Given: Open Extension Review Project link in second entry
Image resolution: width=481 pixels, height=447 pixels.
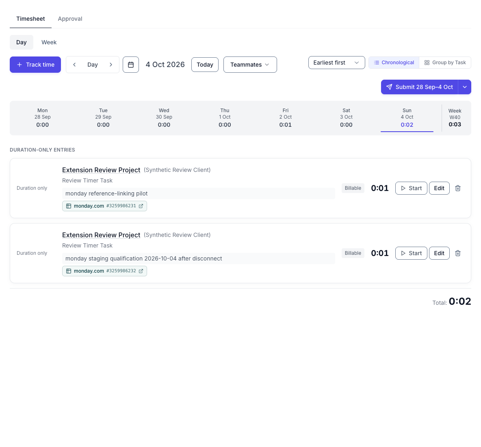Looking at the screenshot, I should click(101, 235).
